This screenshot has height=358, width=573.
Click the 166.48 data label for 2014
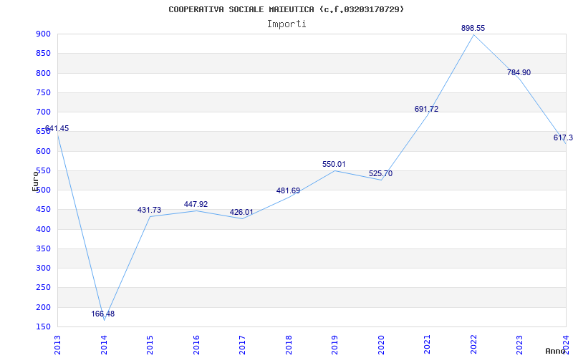click(x=102, y=314)
